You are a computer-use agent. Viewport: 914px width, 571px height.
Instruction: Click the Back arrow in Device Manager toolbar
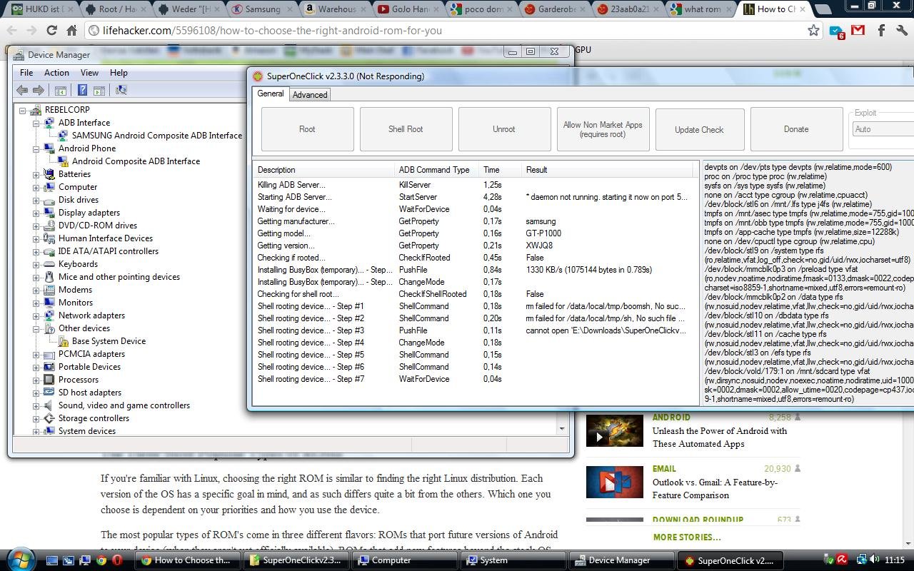pos(22,90)
